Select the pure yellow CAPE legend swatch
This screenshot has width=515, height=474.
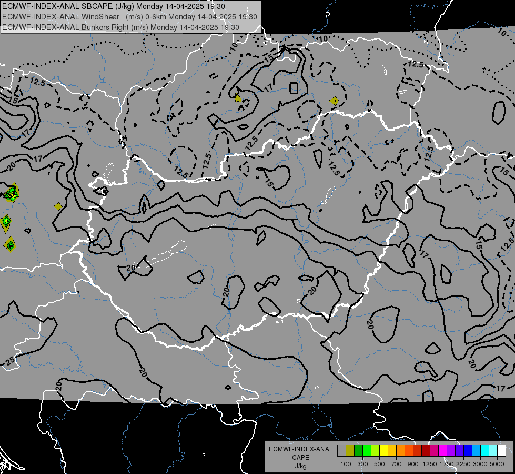tap(383, 451)
